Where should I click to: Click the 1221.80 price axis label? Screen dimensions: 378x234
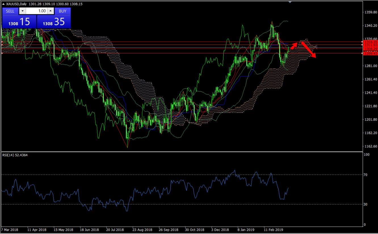point(370,106)
